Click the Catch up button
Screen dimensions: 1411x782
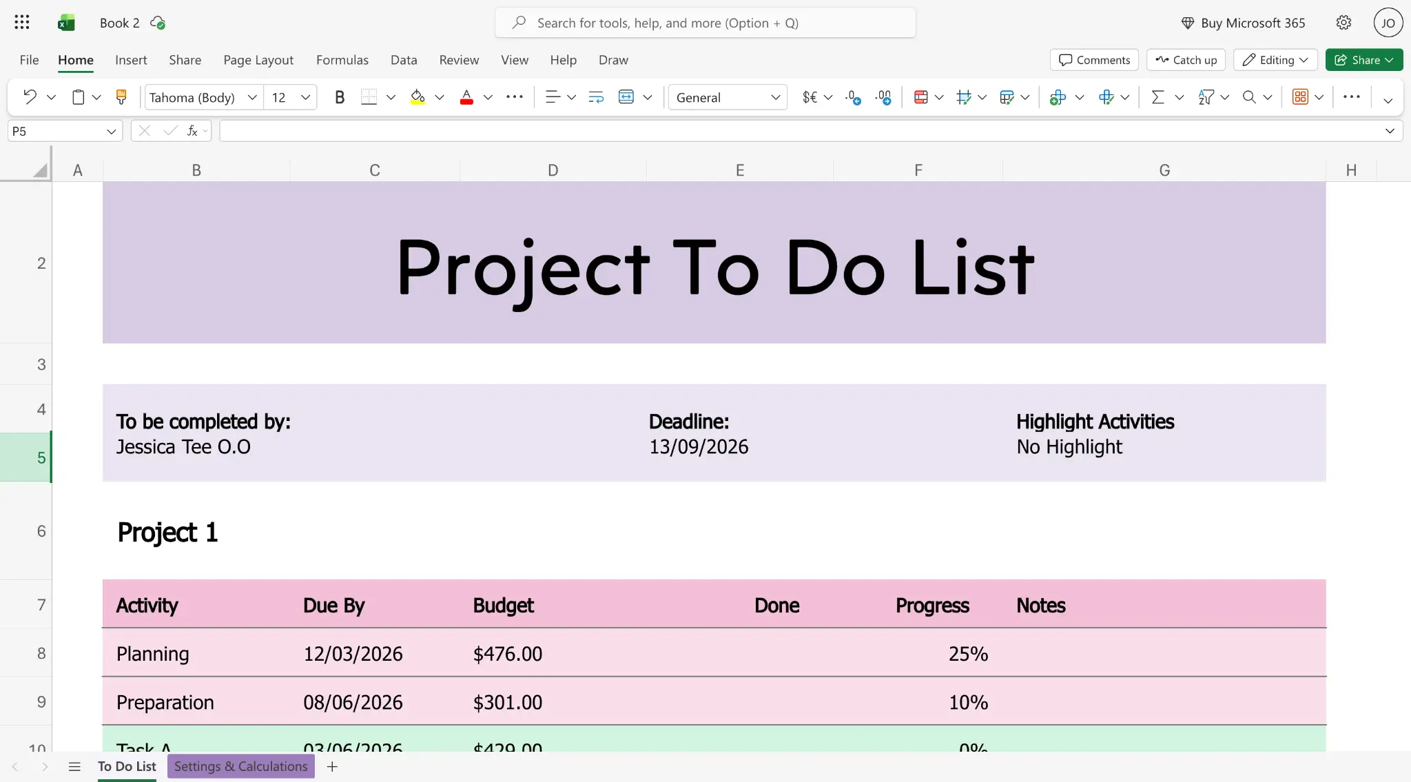pyautogui.click(x=1186, y=60)
